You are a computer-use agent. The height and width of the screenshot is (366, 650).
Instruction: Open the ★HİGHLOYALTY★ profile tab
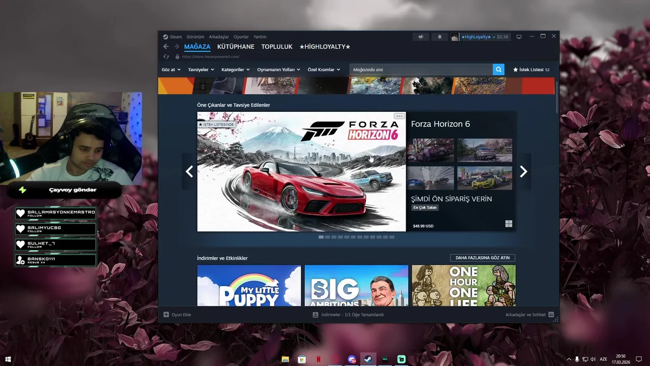325,47
